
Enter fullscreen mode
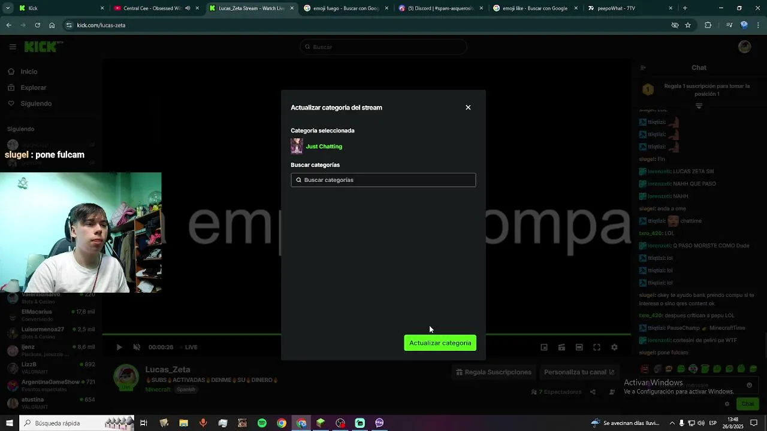[x=597, y=347]
